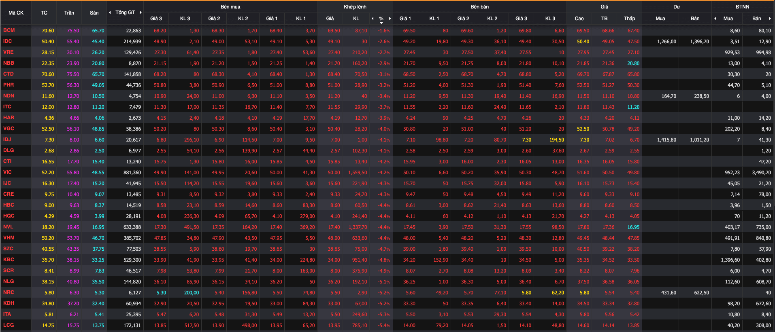Sort by the Sàn column header
Viewport: 775px width, 332px height.
tap(94, 13)
